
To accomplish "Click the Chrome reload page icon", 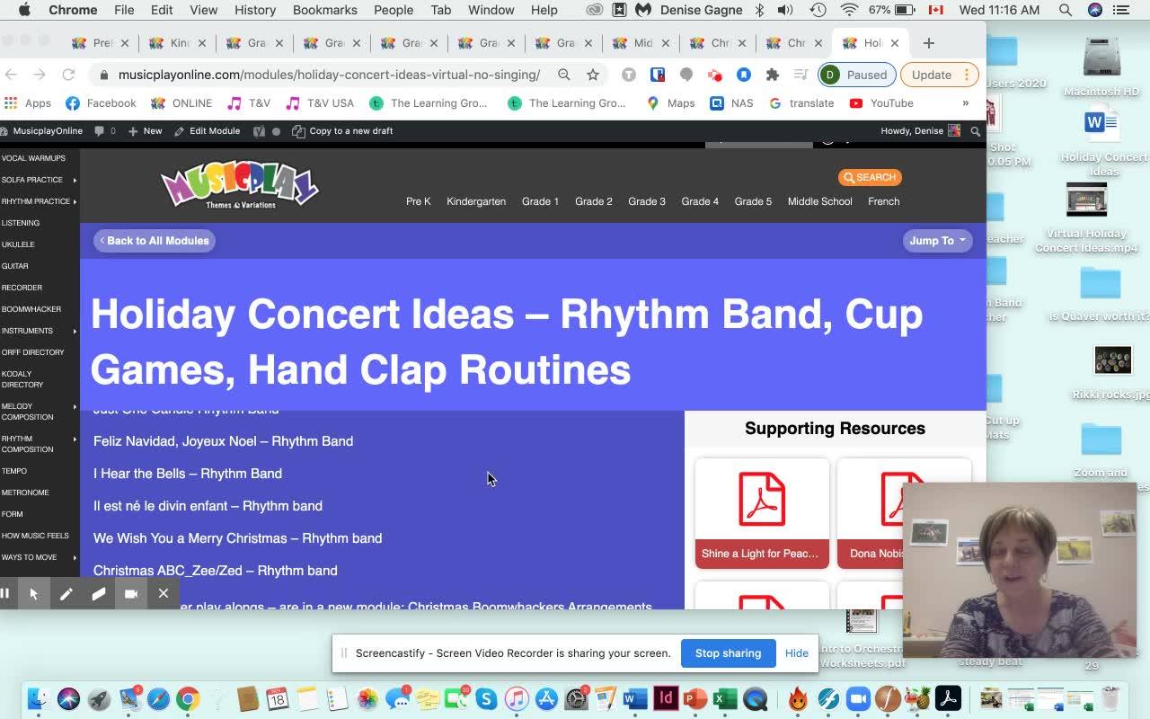I will 68,75.
